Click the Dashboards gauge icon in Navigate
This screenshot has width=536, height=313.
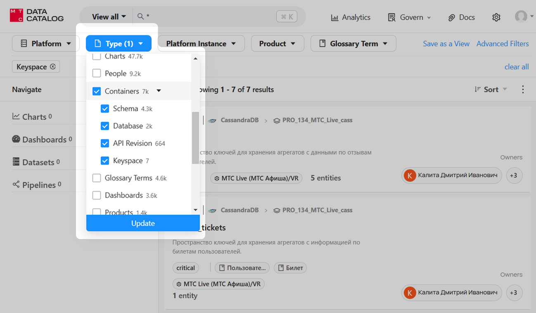pos(16,139)
